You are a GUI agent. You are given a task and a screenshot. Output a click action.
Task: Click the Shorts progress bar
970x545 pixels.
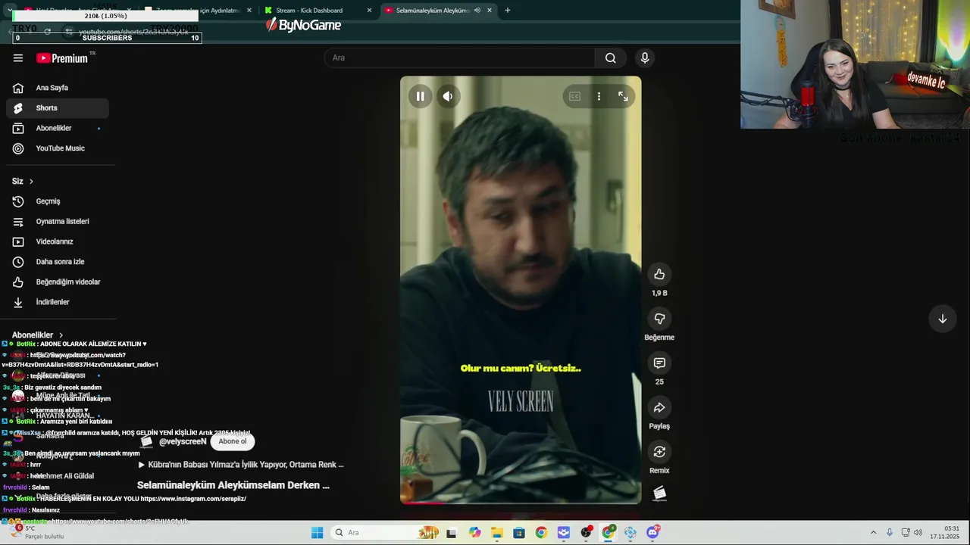click(521, 502)
